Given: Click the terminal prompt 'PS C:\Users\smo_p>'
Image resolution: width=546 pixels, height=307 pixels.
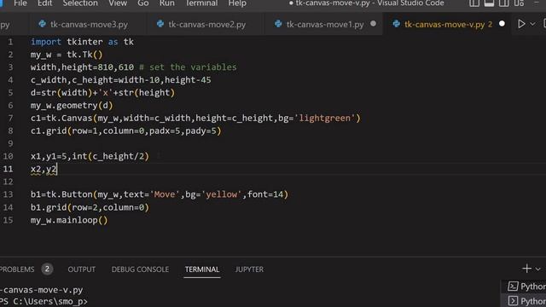Looking at the screenshot, I should [x=44, y=301].
